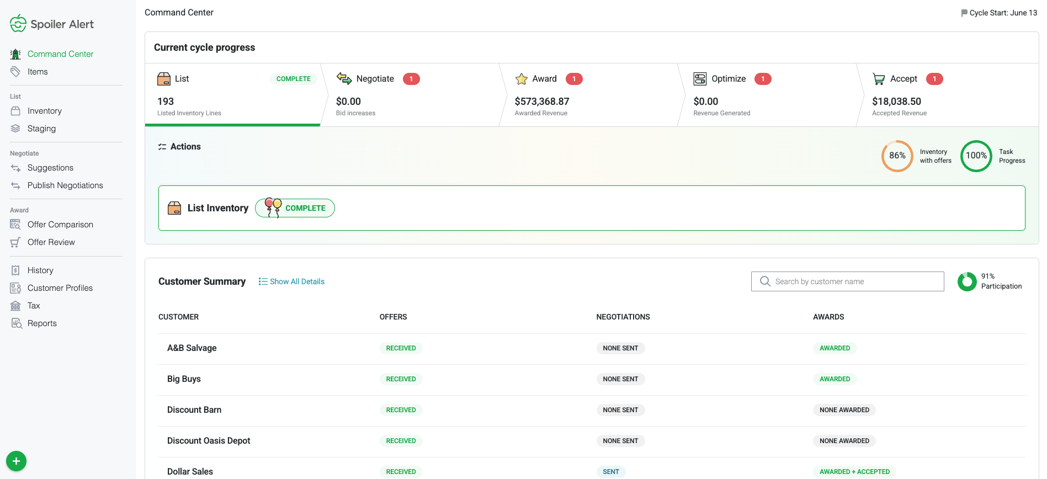Click the Discount Barn customer name

tap(194, 410)
